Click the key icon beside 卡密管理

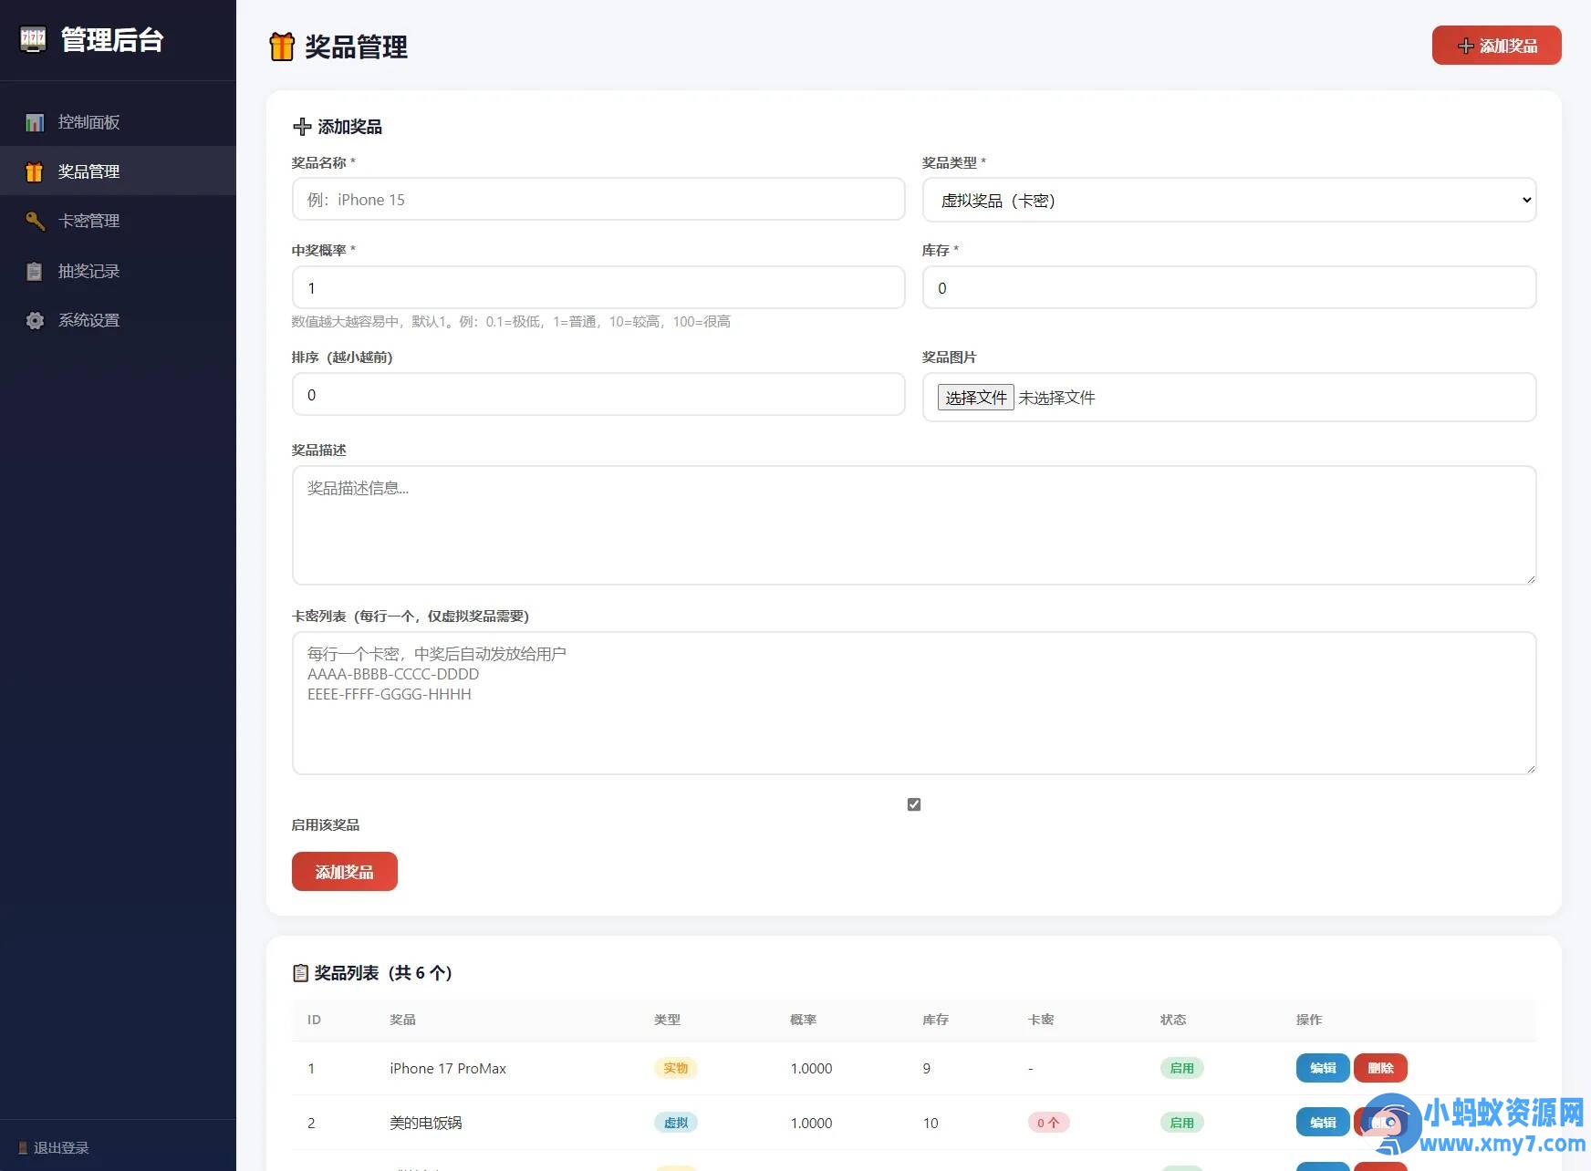[34, 221]
